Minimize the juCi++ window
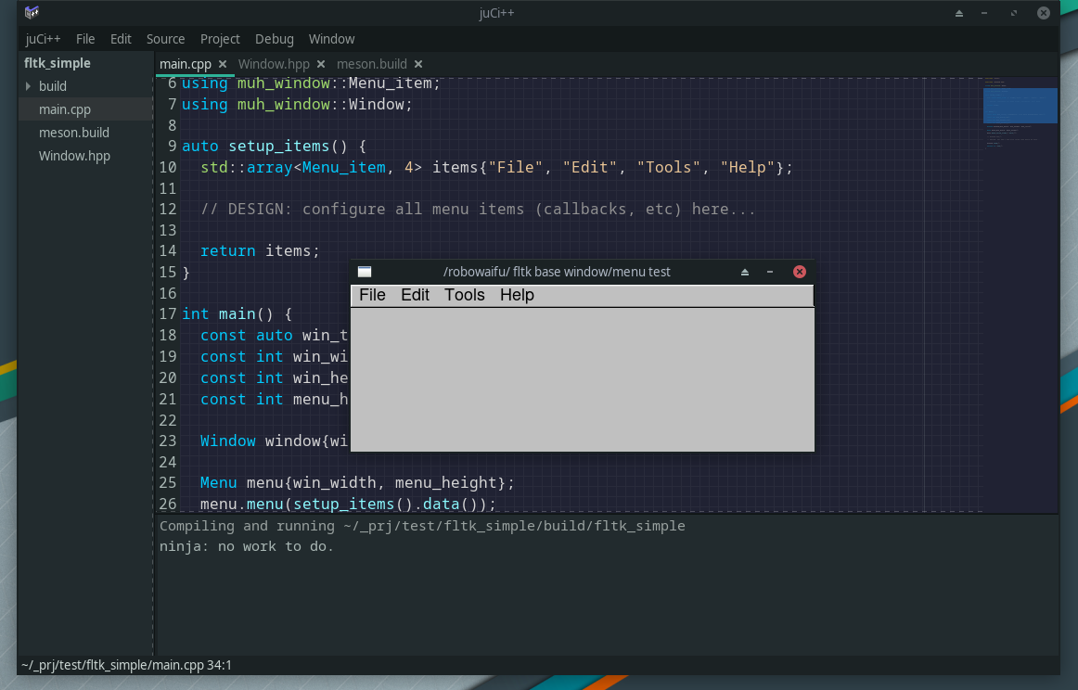 [984, 13]
